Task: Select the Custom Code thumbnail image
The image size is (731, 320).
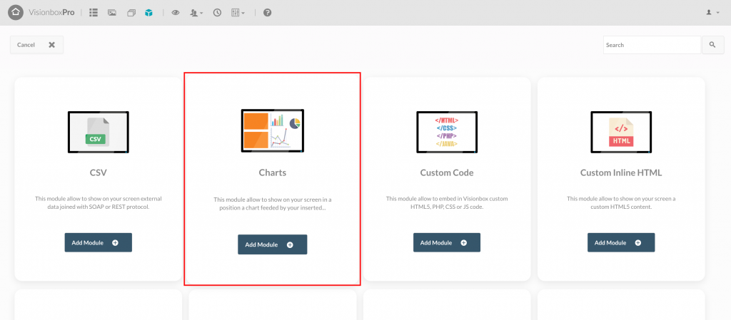Action: pyautogui.click(x=447, y=132)
